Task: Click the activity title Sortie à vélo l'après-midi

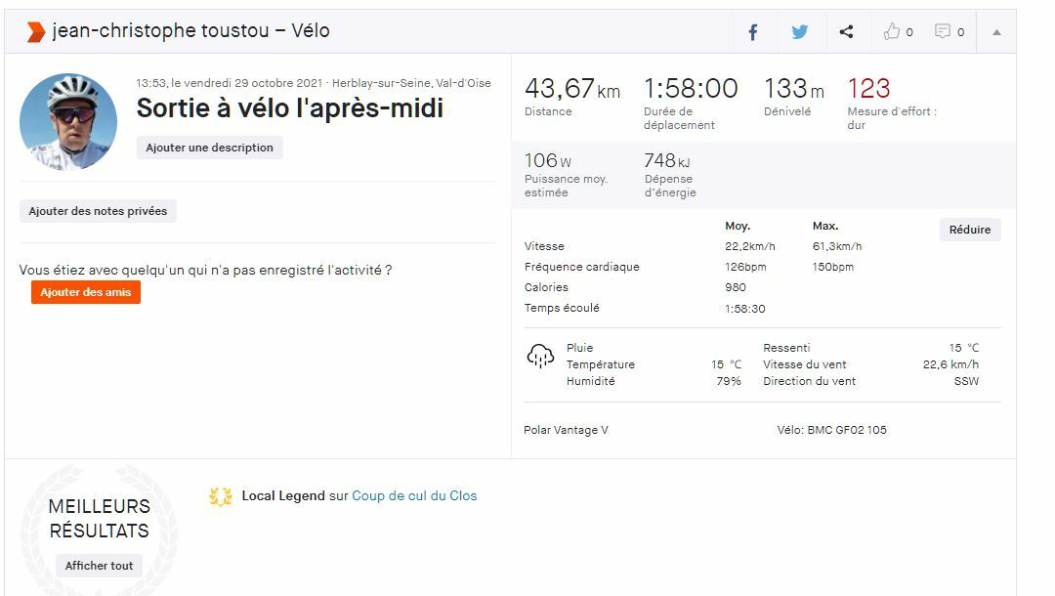Action: pyautogui.click(x=290, y=108)
